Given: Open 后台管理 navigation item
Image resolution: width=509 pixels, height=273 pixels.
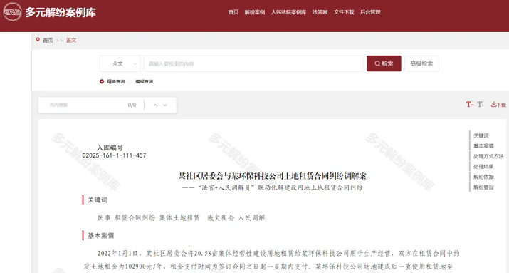Looking at the screenshot, I should (x=370, y=12).
